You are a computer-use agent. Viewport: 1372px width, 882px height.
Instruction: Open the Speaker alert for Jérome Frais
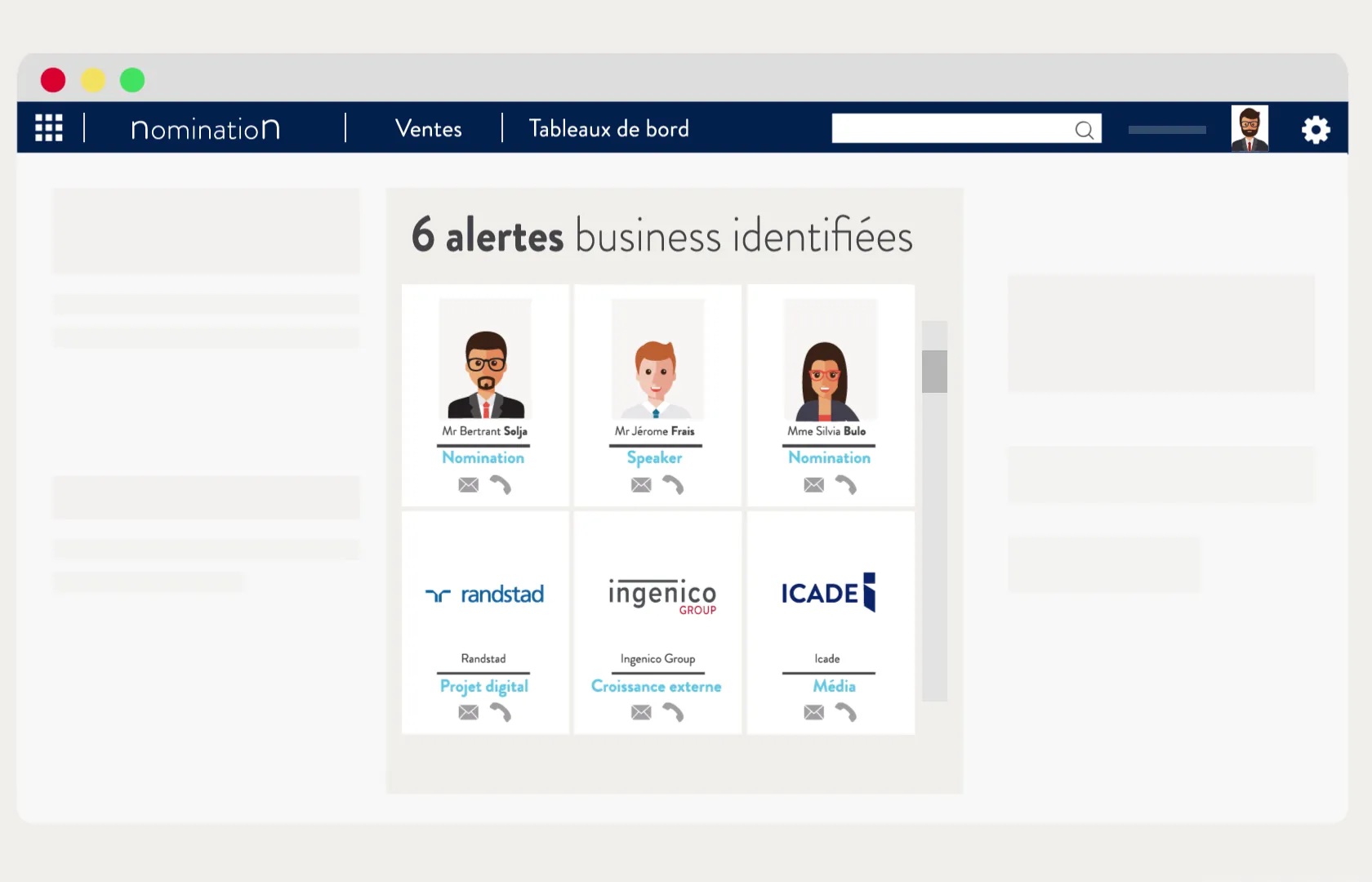(x=655, y=458)
